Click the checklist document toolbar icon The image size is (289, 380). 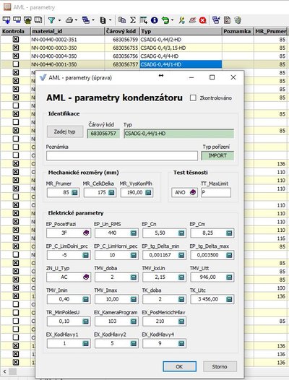[227, 20]
